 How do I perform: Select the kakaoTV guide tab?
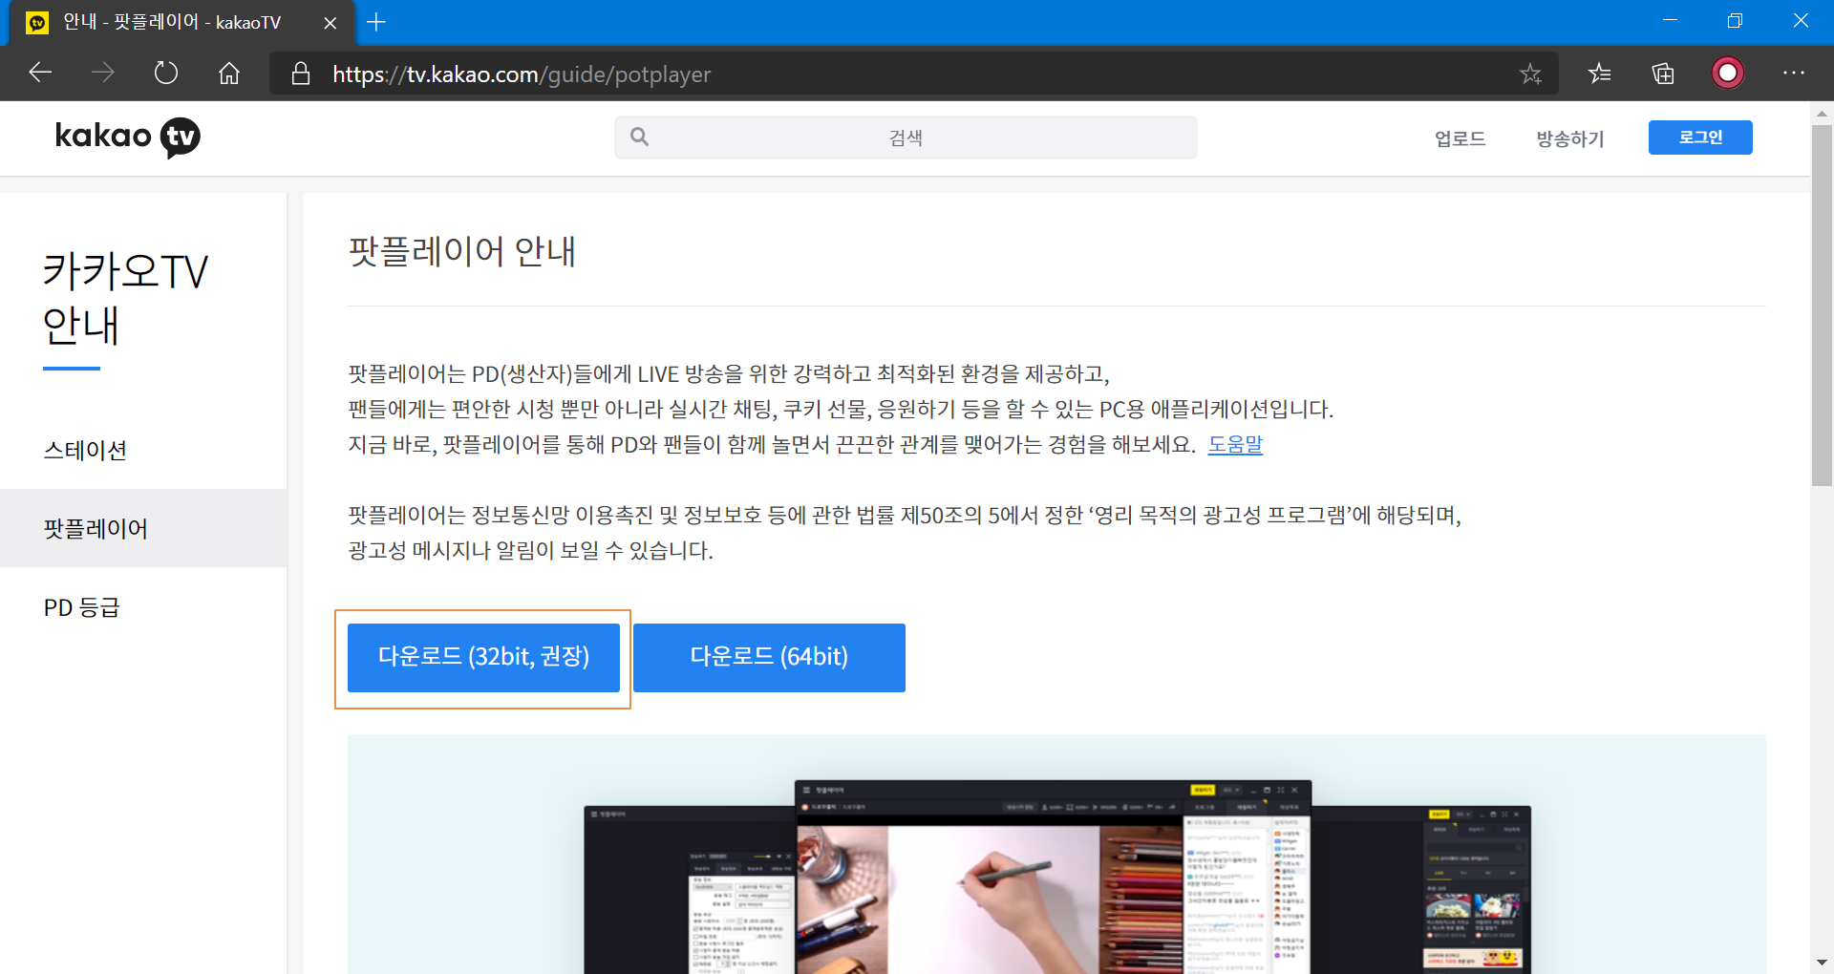pos(181,23)
